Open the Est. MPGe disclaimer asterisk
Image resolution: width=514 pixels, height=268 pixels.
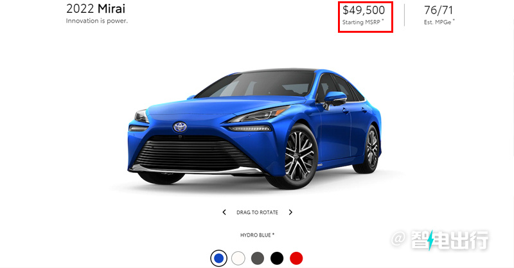(x=454, y=21)
